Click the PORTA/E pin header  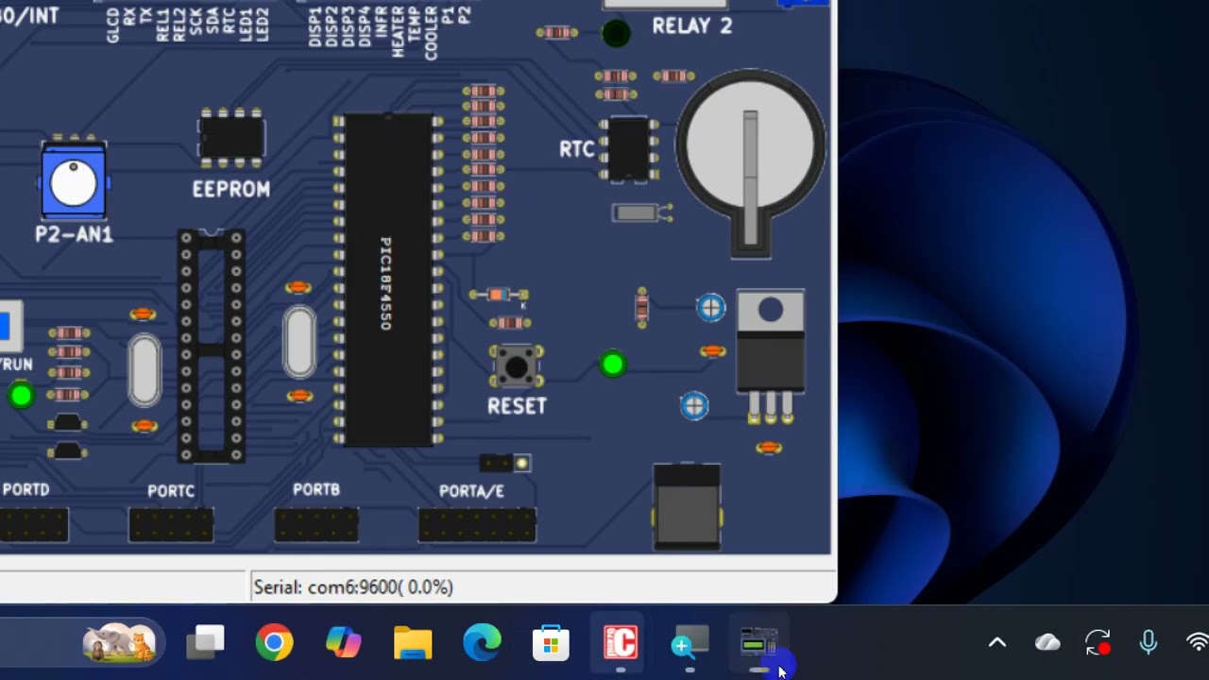tap(477, 524)
